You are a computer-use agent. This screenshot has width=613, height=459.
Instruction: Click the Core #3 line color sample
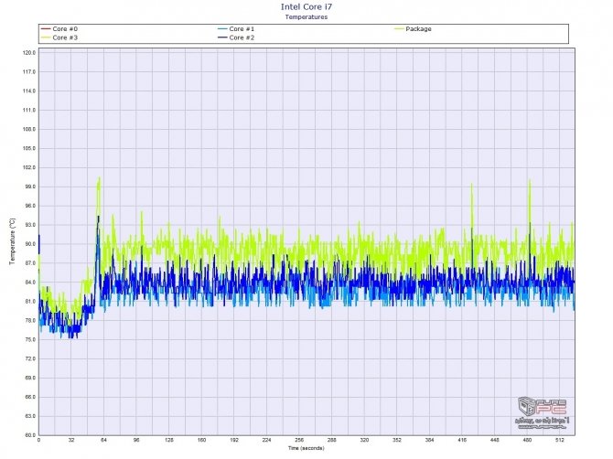[x=46, y=37]
